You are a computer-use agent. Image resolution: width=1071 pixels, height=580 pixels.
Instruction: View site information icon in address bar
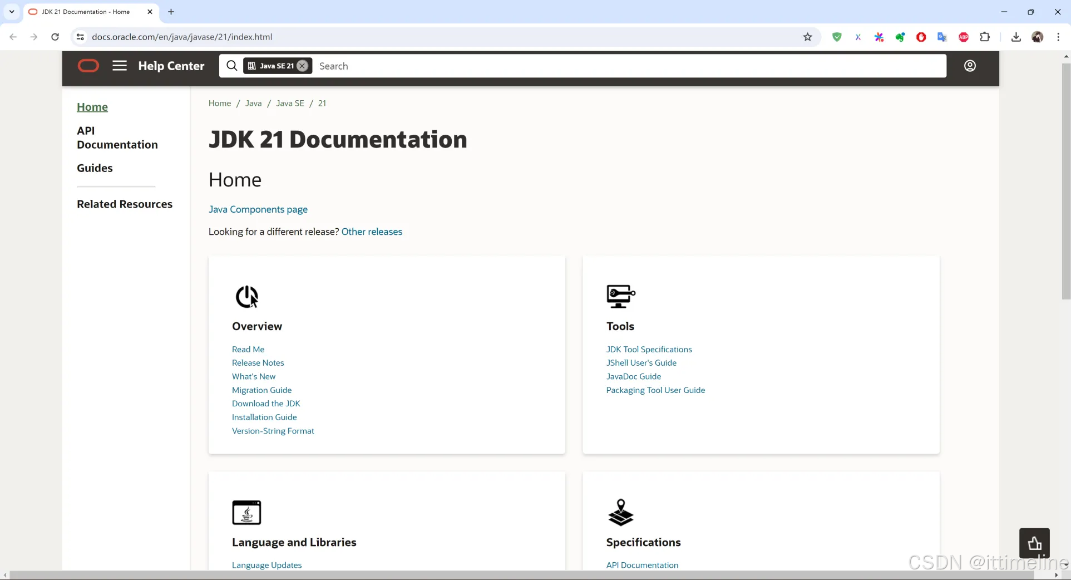(x=80, y=37)
